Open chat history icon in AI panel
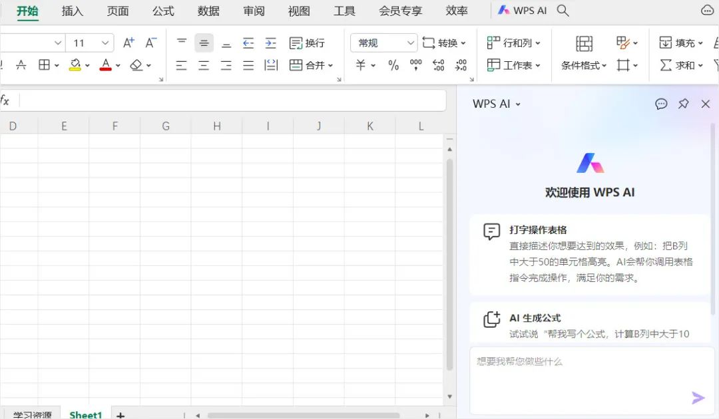The height and width of the screenshot is (419, 719). [x=661, y=104]
